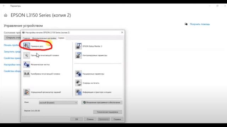Click the Отмена button
The height and width of the screenshot is (127, 227).
[x=90, y=119]
